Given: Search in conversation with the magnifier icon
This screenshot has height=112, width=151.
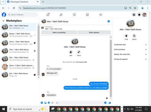Looking at the screenshot, I should [x=134, y=36].
